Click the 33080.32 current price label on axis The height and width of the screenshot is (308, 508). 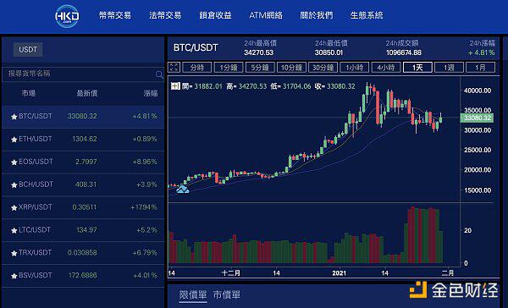point(477,118)
